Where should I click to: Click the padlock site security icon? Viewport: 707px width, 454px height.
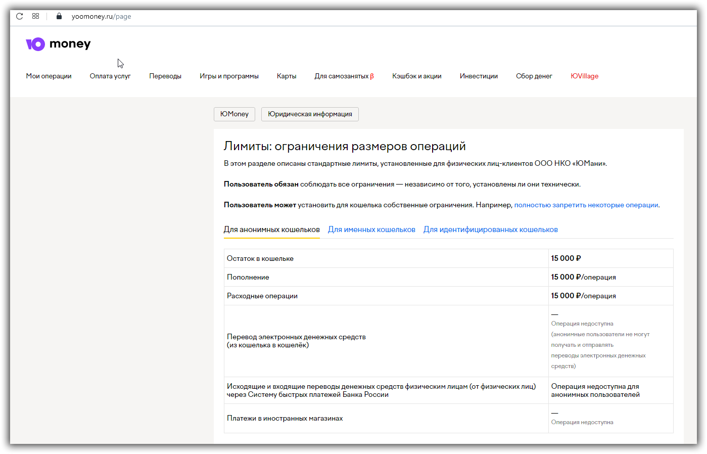[x=59, y=16]
